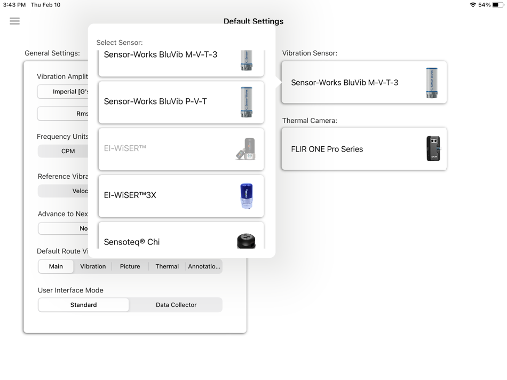Screen dimensions: 507x380
Task: Switch default route view to Thermal
Action: [167, 266]
